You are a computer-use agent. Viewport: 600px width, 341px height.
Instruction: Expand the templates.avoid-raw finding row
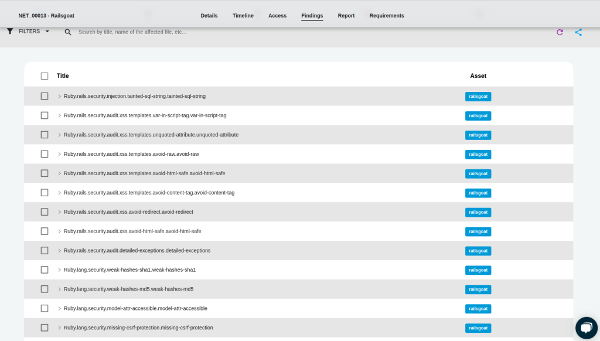click(59, 154)
